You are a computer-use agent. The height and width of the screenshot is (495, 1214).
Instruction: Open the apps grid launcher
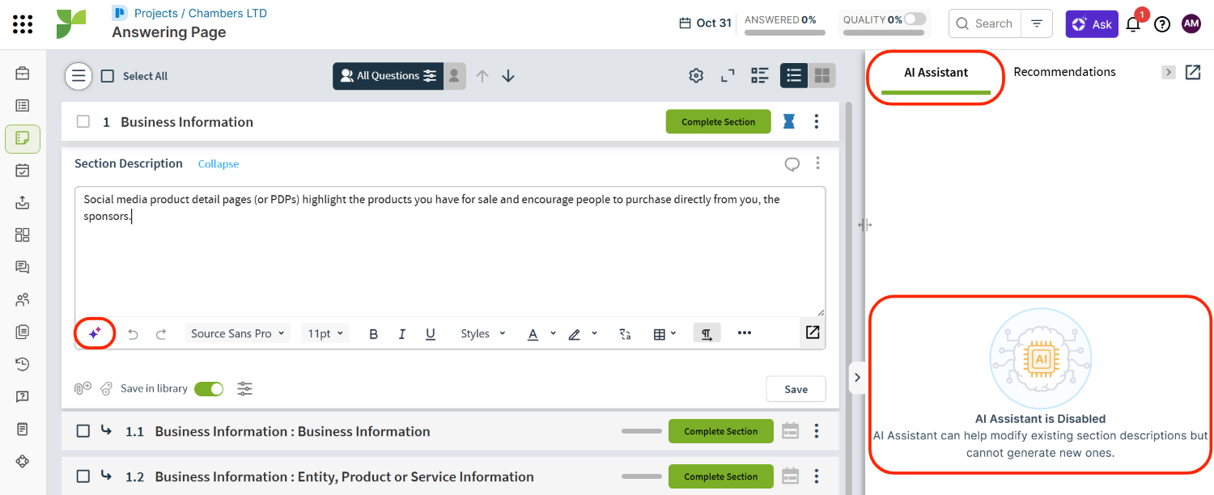(23, 24)
